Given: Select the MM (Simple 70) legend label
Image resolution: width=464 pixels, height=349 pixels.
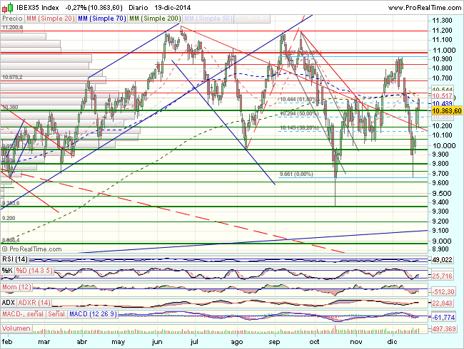Looking at the screenshot, I should (101, 19).
